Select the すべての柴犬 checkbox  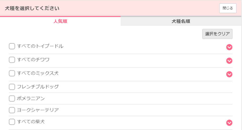(12, 122)
